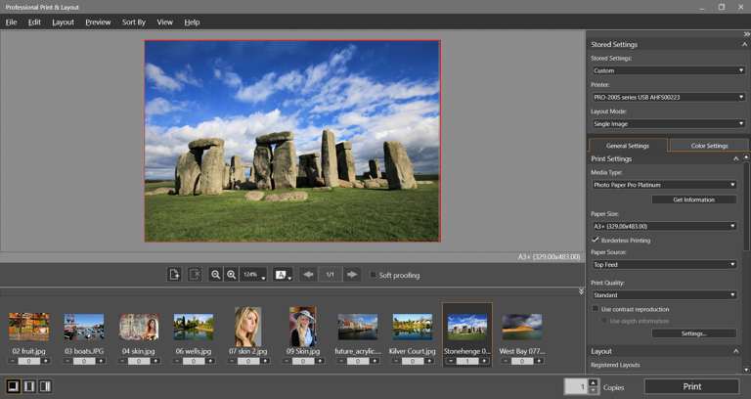Viewport: 751px width, 399px height.
Task: Collapse the right settings panel
Action: point(746,34)
